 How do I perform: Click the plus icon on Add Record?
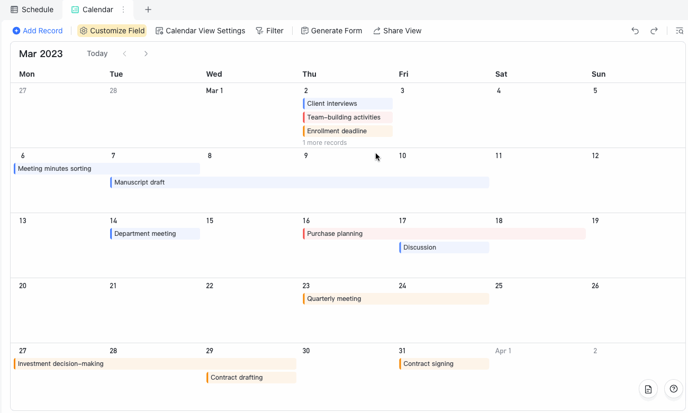click(x=16, y=31)
